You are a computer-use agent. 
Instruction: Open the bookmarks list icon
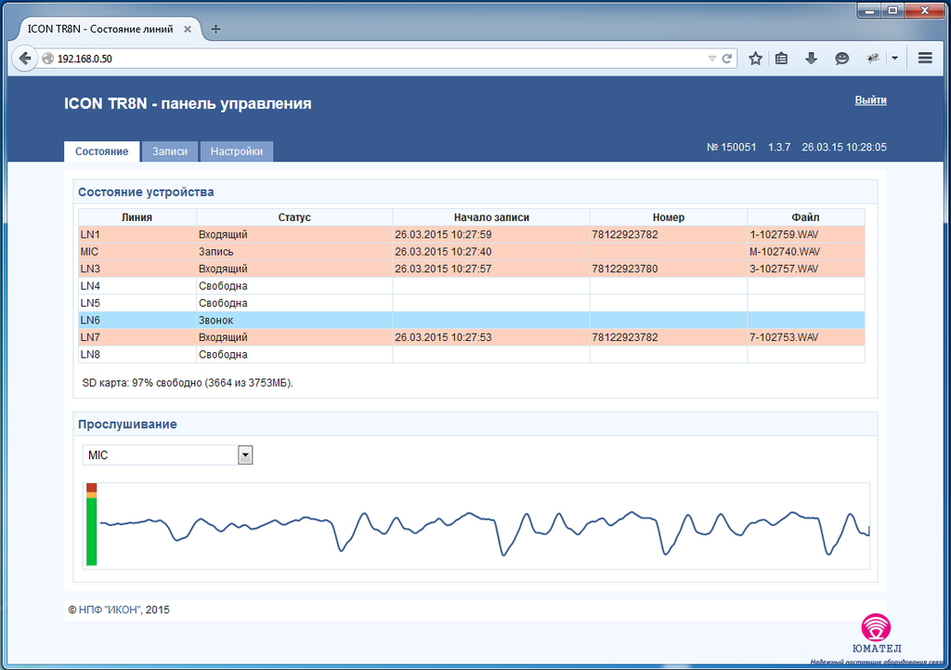(x=782, y=59)
